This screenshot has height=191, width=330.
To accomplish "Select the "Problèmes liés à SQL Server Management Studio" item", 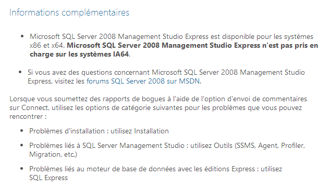I will click(167, 150).
